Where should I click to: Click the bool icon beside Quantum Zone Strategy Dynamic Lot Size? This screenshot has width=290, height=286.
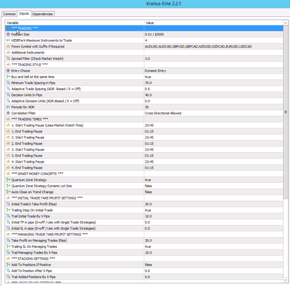(x=8, y=186)
